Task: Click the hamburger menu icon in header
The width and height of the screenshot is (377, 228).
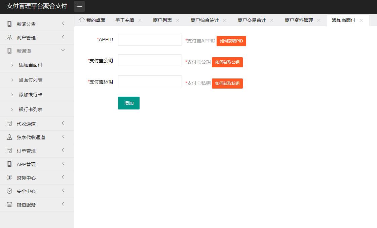Action: (x=79, y=6)
